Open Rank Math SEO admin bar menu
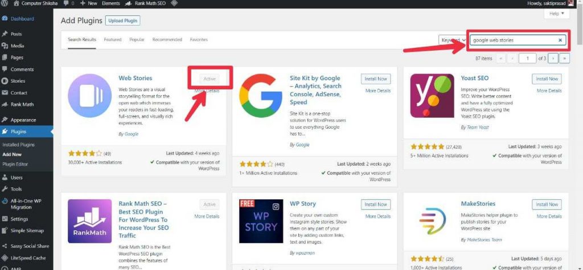 click(145, 3)
